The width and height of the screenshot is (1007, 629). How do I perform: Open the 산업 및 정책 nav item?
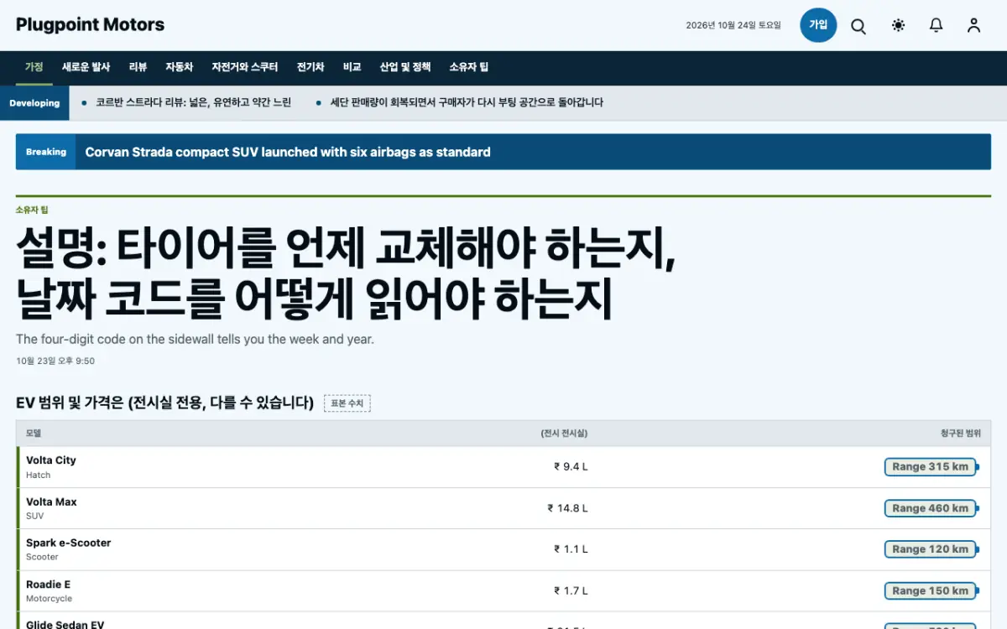pyautogui.click(x=405, y=67)
